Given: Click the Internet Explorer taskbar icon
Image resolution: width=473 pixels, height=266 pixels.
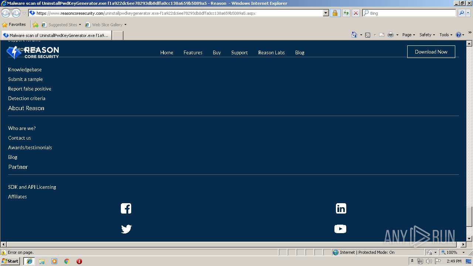Looking at the screenshot, I should point(29,261).
